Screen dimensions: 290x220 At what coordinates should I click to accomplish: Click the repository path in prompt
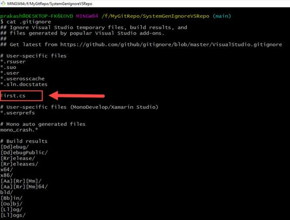(155, 16)
